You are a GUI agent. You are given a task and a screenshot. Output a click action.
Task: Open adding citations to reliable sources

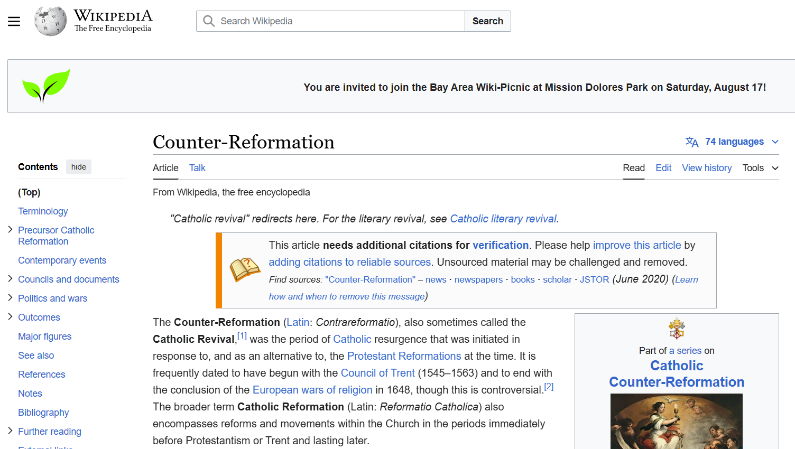point(350,262)
